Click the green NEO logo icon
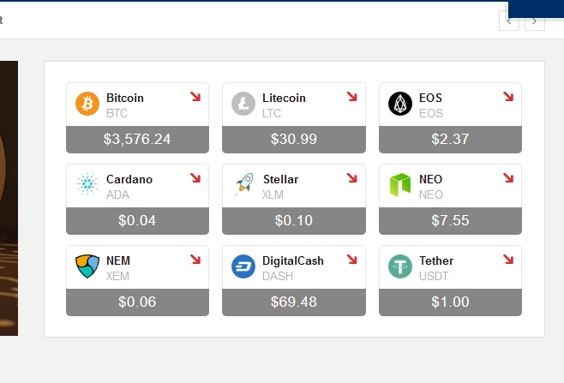Viewport: 564px width, 383px height. (400, 185)
